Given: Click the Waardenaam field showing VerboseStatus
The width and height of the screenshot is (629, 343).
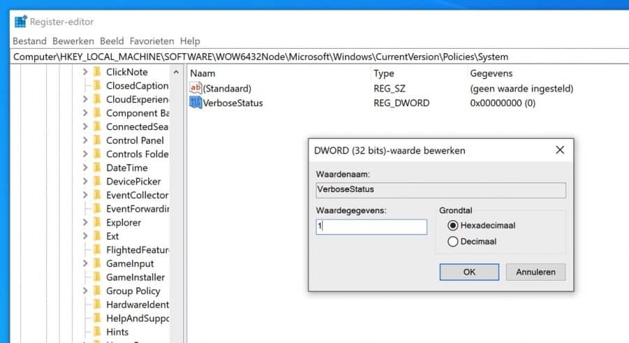Looking at the screenshot, I should pyautogui.click(x=441, y=190).
